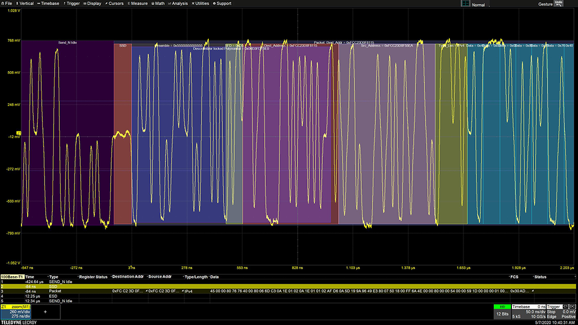Click the grid layout icon beside Normal
The width and height of the screenshot is (578, 325).
(x=466, y=4)
